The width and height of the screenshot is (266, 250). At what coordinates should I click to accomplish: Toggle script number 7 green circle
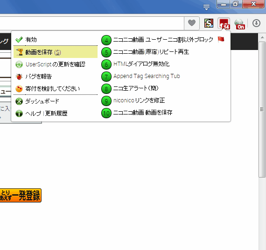coord(106,77)
